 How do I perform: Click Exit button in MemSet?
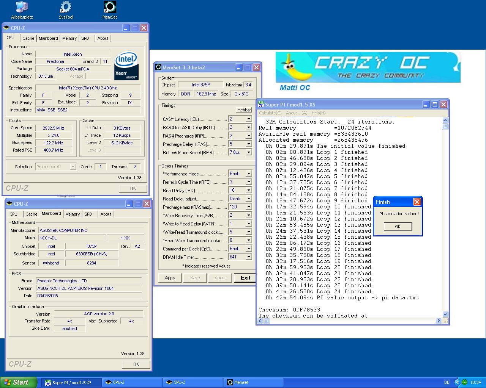point(245,278)
